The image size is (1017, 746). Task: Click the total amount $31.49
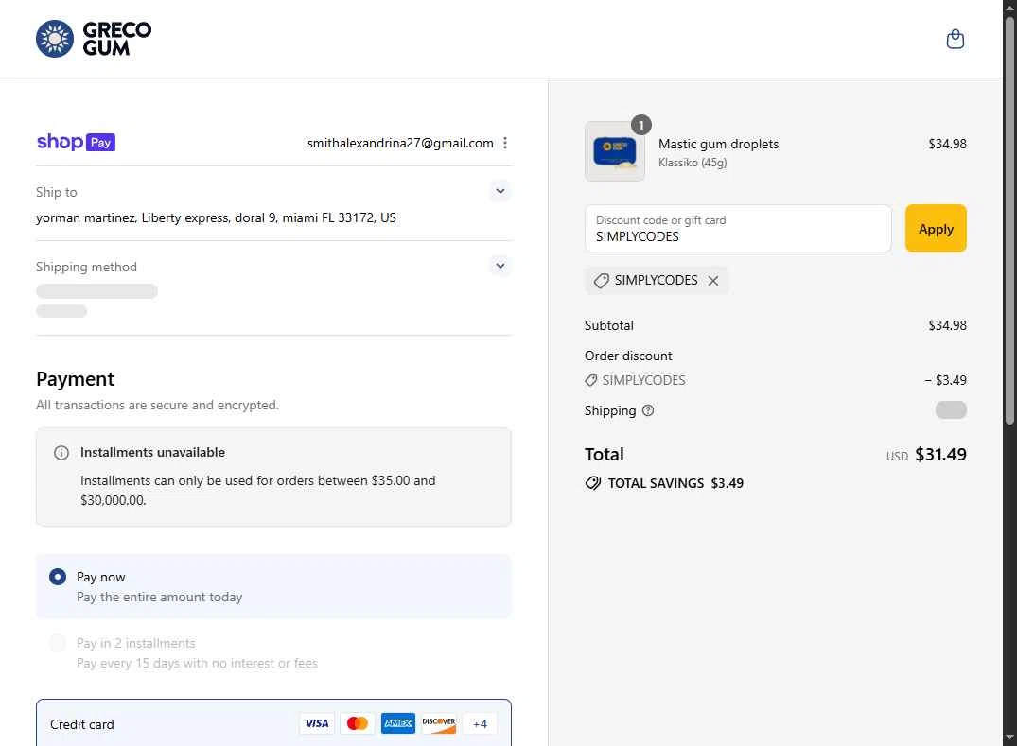[x=940, y=455]
